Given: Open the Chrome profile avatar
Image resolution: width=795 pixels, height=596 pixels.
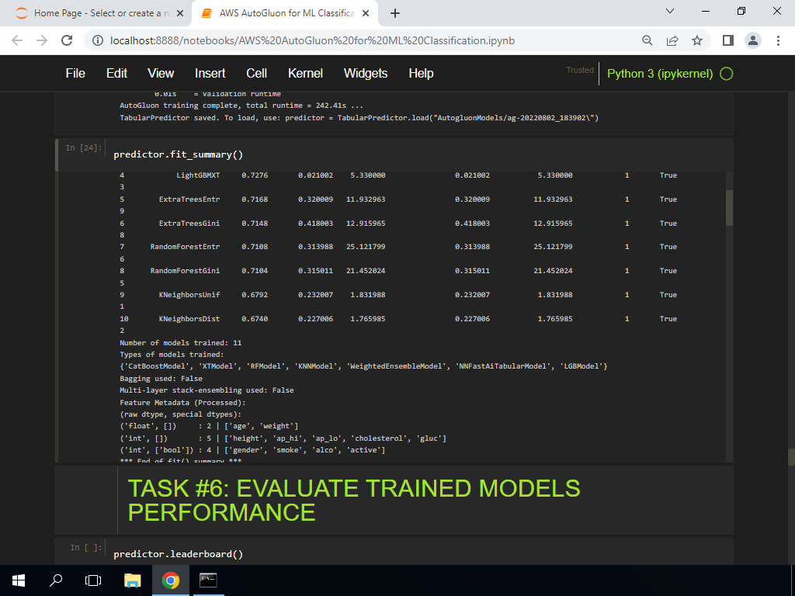Looking at the screenshot, I should 753,40.
